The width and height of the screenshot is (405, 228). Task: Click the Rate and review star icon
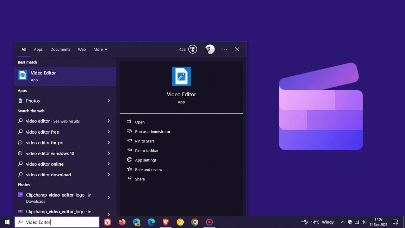pos(129,169)
